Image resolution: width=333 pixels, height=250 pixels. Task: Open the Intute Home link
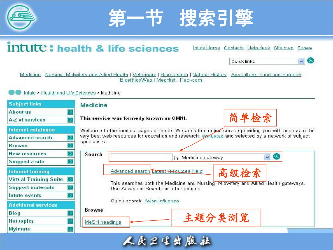[x=206, y=48]
